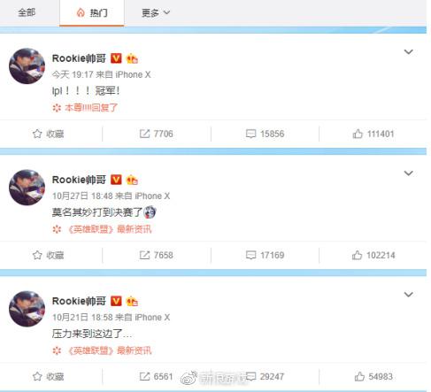Viewport: 431px width, 392px height.
Task: Open the 本尊!!!!回复了 topic link
Action: (x=91, y=108)
